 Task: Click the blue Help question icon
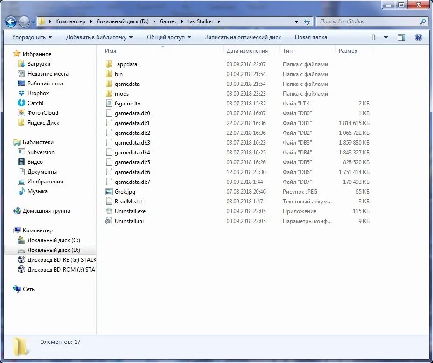tap(419, 37)
